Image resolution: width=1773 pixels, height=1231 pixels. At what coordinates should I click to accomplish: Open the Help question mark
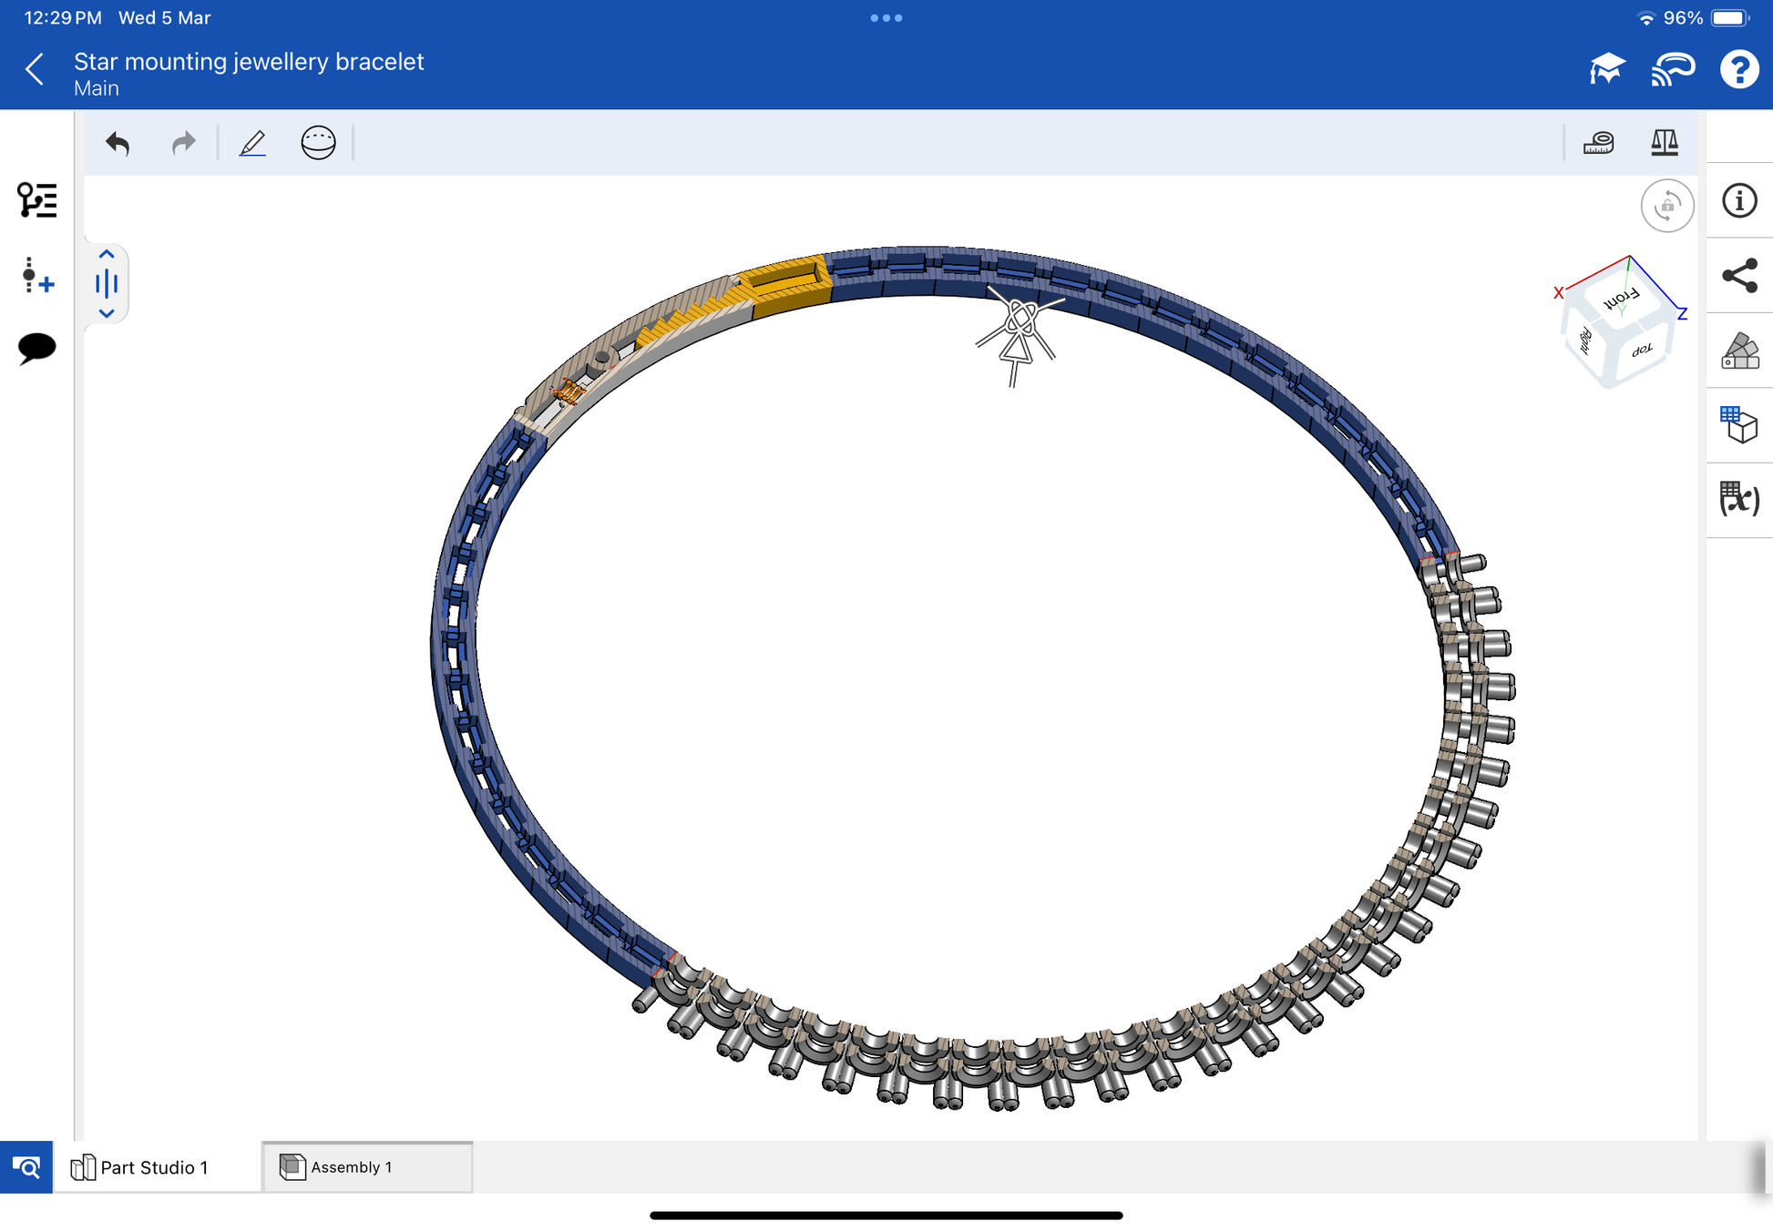1738,69
